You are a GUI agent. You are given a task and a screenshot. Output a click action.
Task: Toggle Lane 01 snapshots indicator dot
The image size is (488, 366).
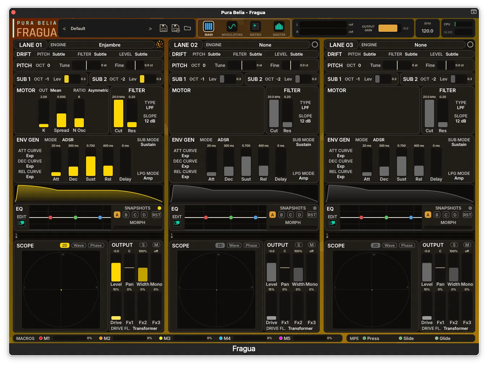click(x=159, y=208)
